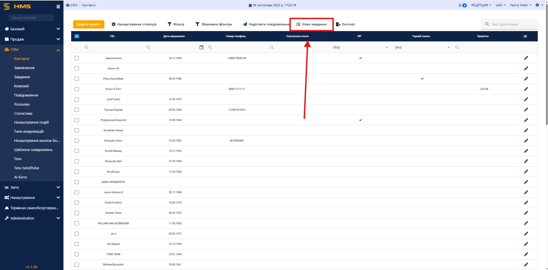Click the Export icon in the toolbar

click(338, 24)
